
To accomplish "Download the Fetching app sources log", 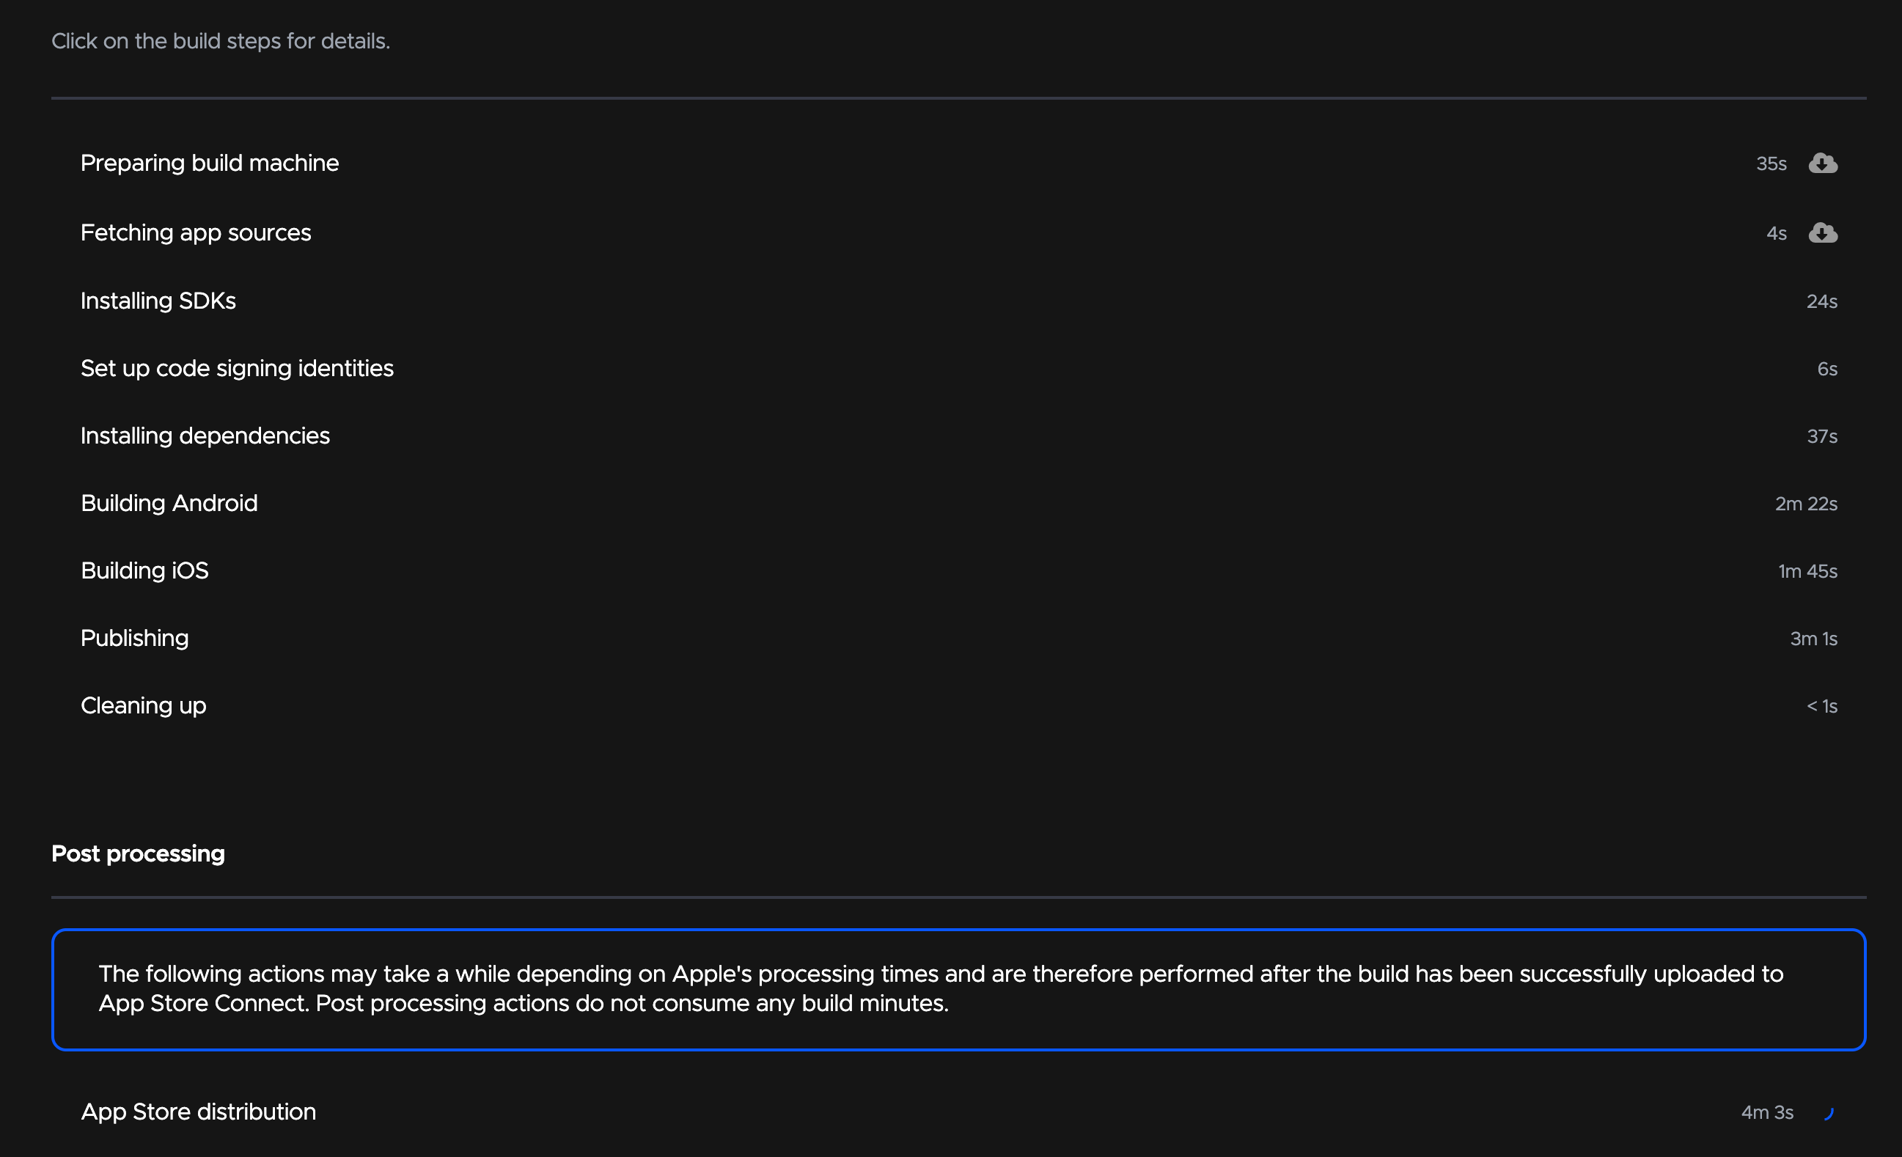I will [x=1823, y=232].
